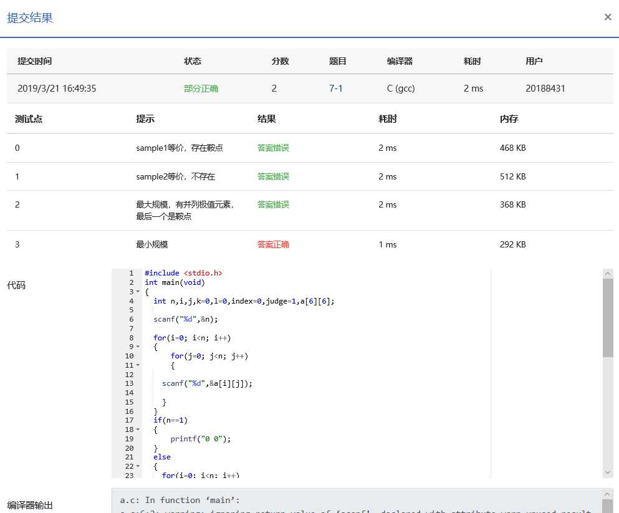This screenshot has width=619, height=513.
Task: Collapse code fold arrow at line 3
Action: coord(138,292)
